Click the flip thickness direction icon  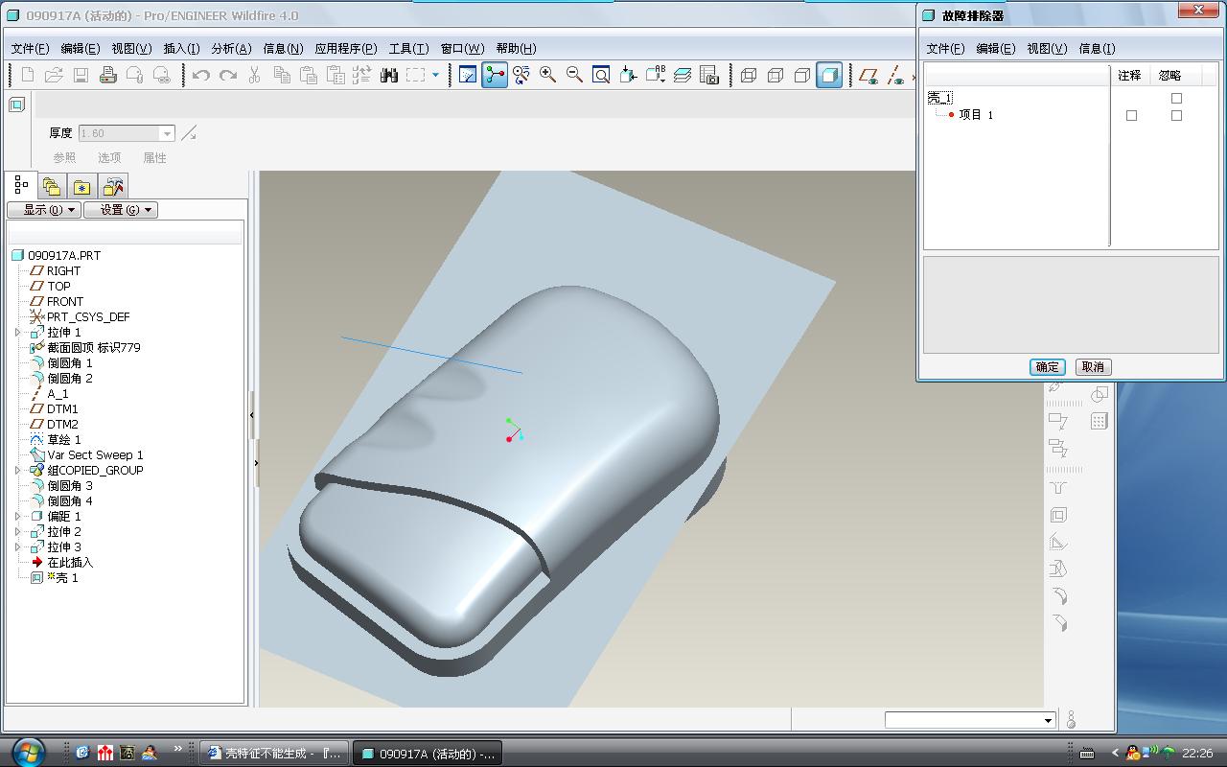[x=189, y=133]
